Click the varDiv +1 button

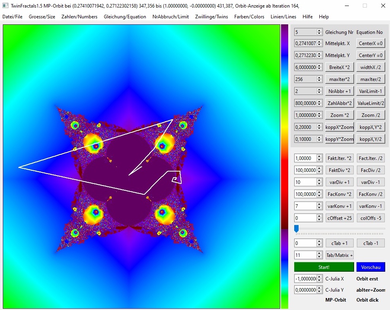click(340, 182)
